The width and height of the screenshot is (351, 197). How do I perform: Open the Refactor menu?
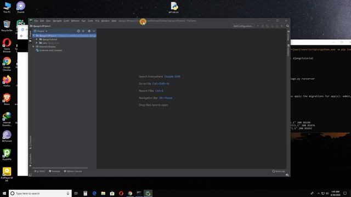click(75, 21)
